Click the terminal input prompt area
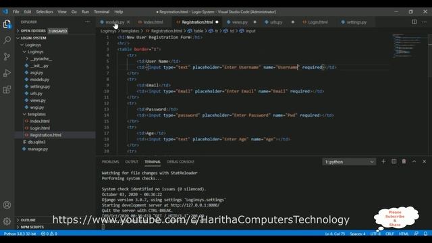The image size is (432, 243). [x=103, y=227]
